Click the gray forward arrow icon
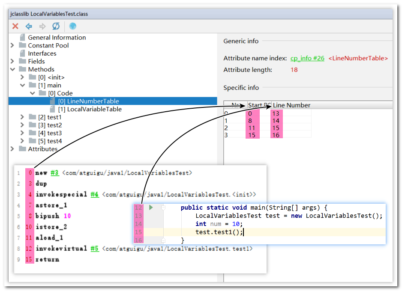 click(x=42, y=26)
